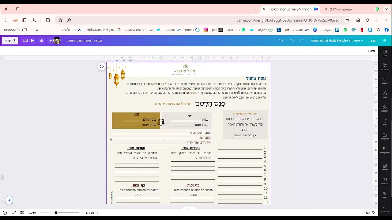Click the undo arrow in Canva toolbar

click(x=292, y=40)
